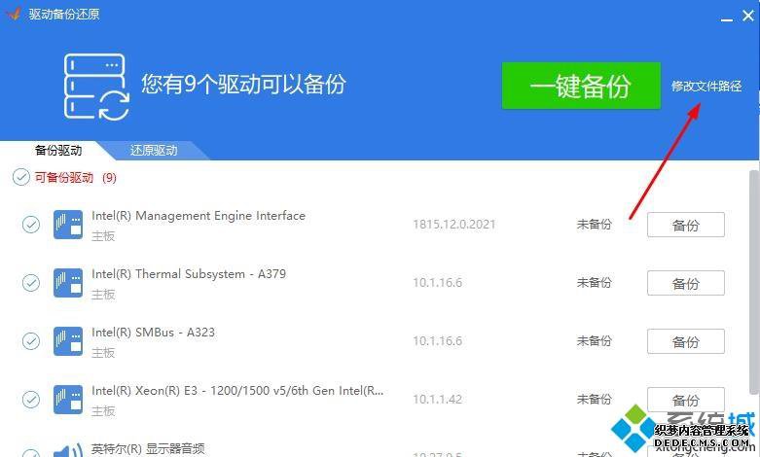The height and width of the screenshot is (457, 760).
Task: Uncheck Intel SMBus A323 driver
Action: pyautogui.click(x=31, y=341)
